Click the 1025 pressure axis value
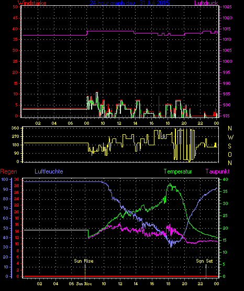Viewport: 244px width, 291px height. 227,7
